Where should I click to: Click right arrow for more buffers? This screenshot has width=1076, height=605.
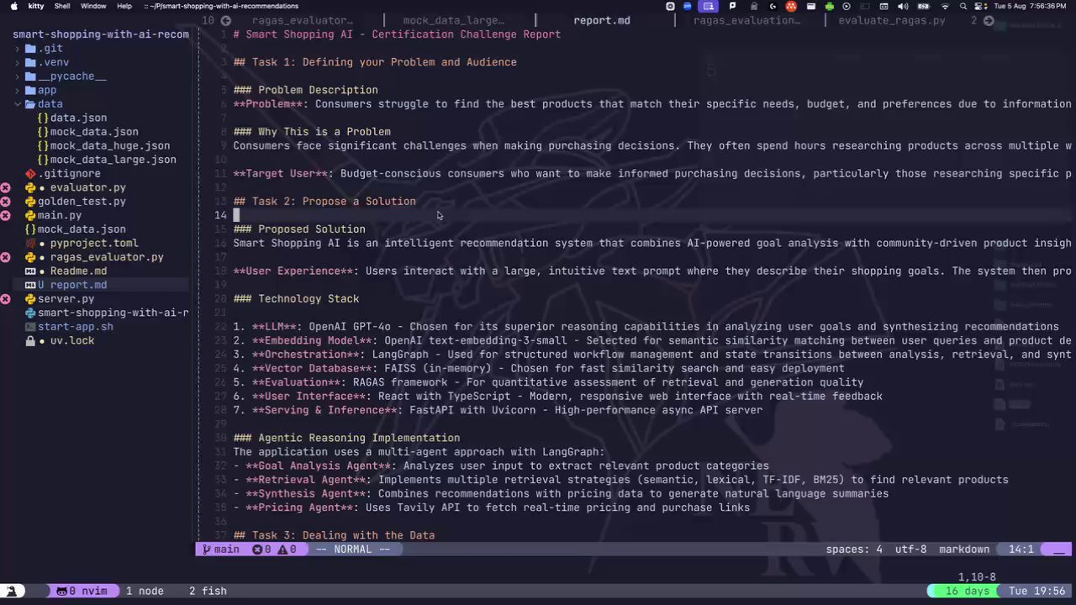(x=989, y=20)
